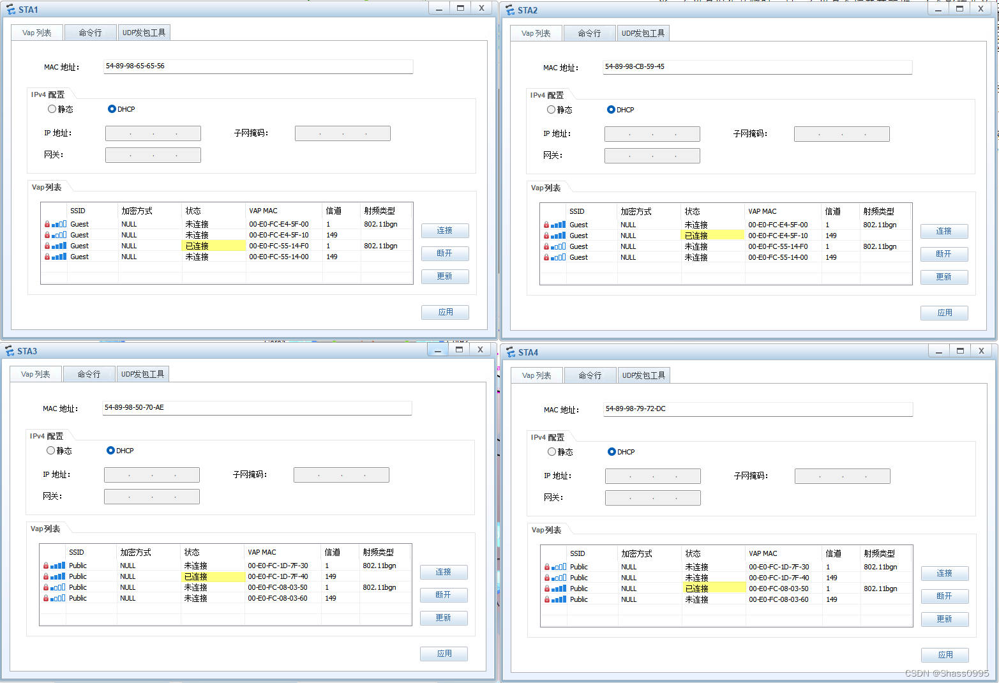Click signal bars of STA1 row 00-E0-FC-55-14-00
This screenshot has height=683, width=999.
click(x=59, y=257)
